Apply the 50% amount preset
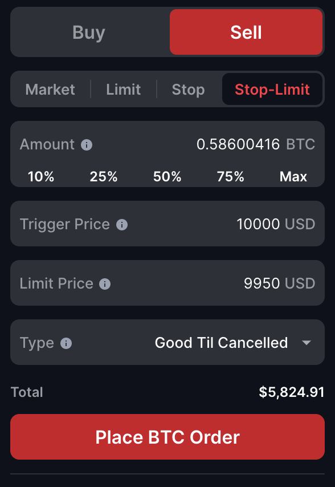This screenshot has height=487, width=335. tap(167, 177)
